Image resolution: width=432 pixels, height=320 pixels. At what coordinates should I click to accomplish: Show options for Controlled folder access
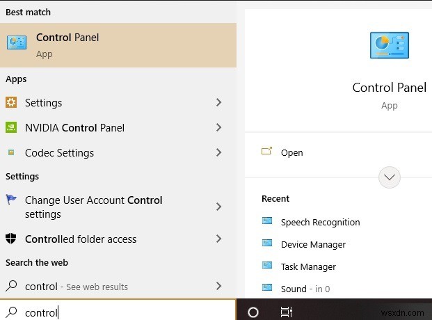pos(218,239)
